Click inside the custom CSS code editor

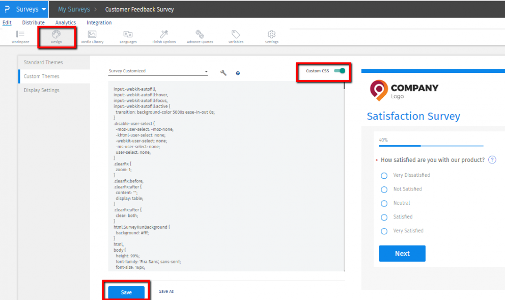click(x=224, y=178)
